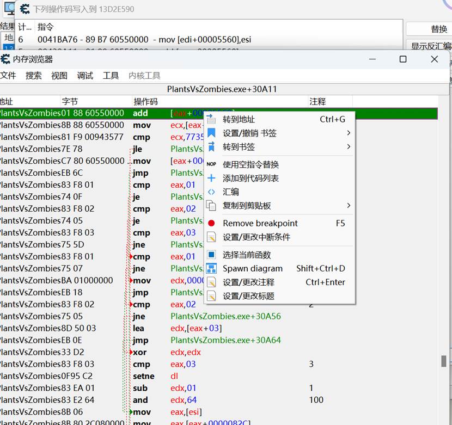452x425 pixels.
Task: Expand the 设置/撤销 书签 submenu arrow
Action: pos(349,133)
